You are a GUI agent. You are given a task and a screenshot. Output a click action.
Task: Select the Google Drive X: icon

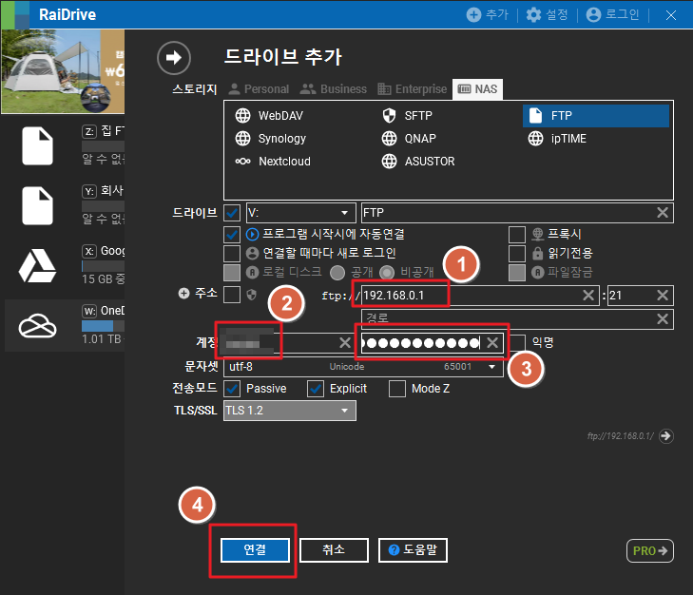[x=38, y=266]
